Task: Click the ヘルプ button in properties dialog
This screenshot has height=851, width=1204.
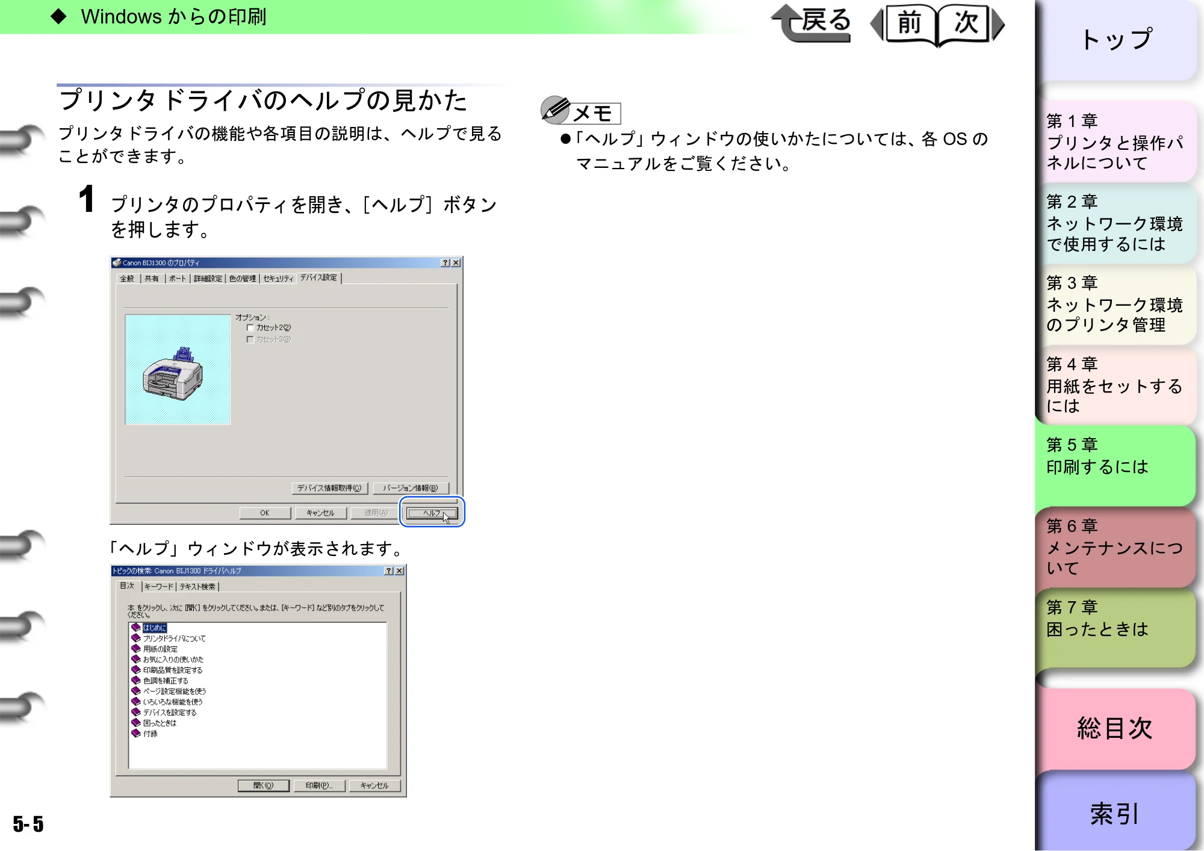Action: (x=432, y=513)
